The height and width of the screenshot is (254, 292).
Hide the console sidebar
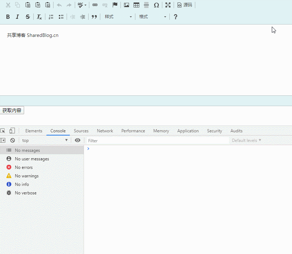point(3,140)
